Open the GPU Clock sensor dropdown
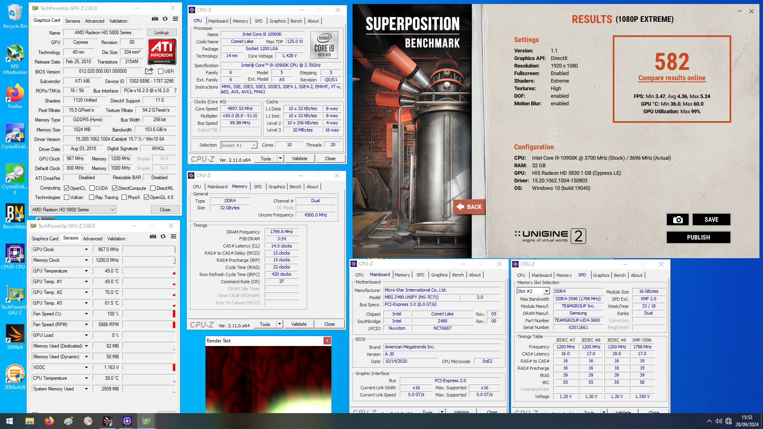 pyautogui.click(x=86, y=249)
